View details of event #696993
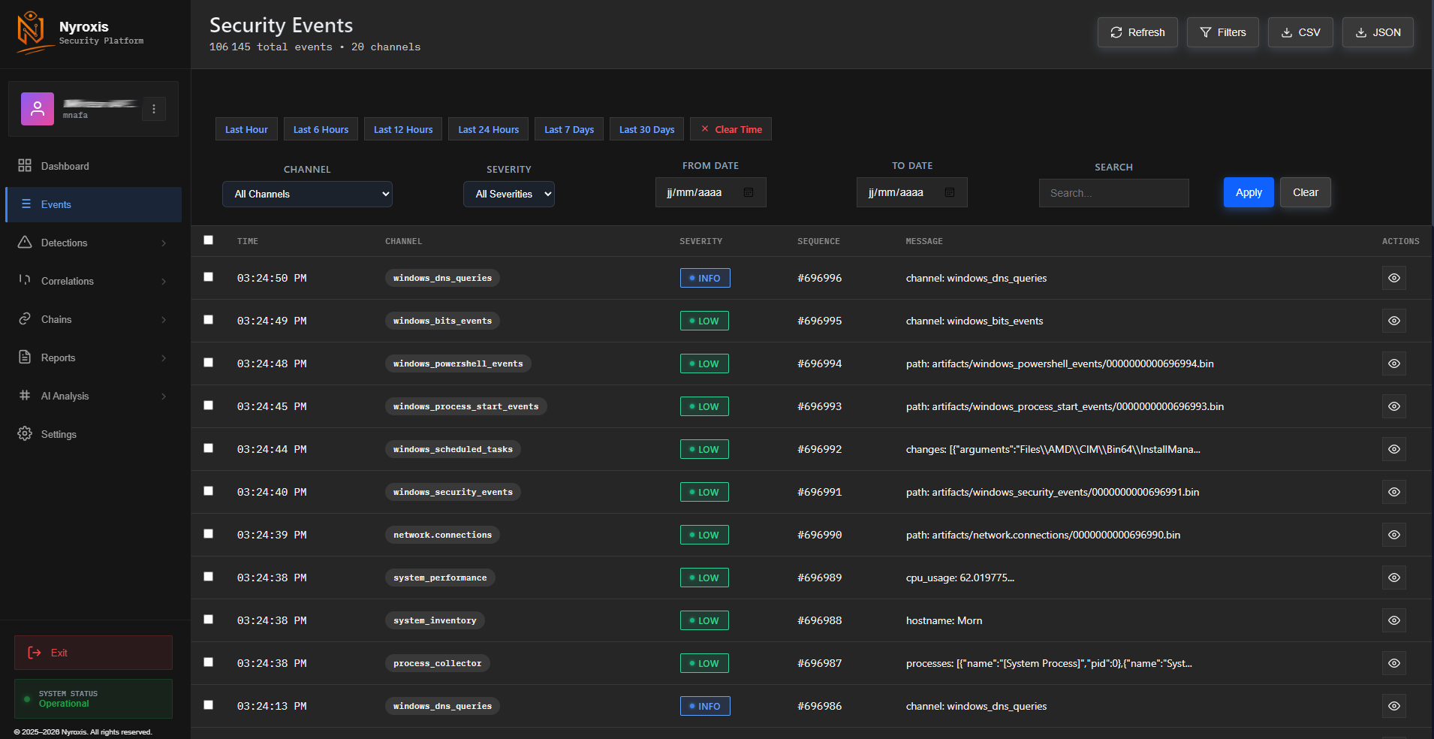Screen dimensions: 1434x739 (x=1394, y=406)
